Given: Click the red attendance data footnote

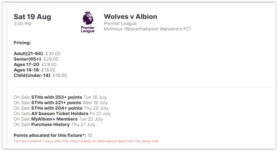Looking at the screenshot, I should 86,141.
